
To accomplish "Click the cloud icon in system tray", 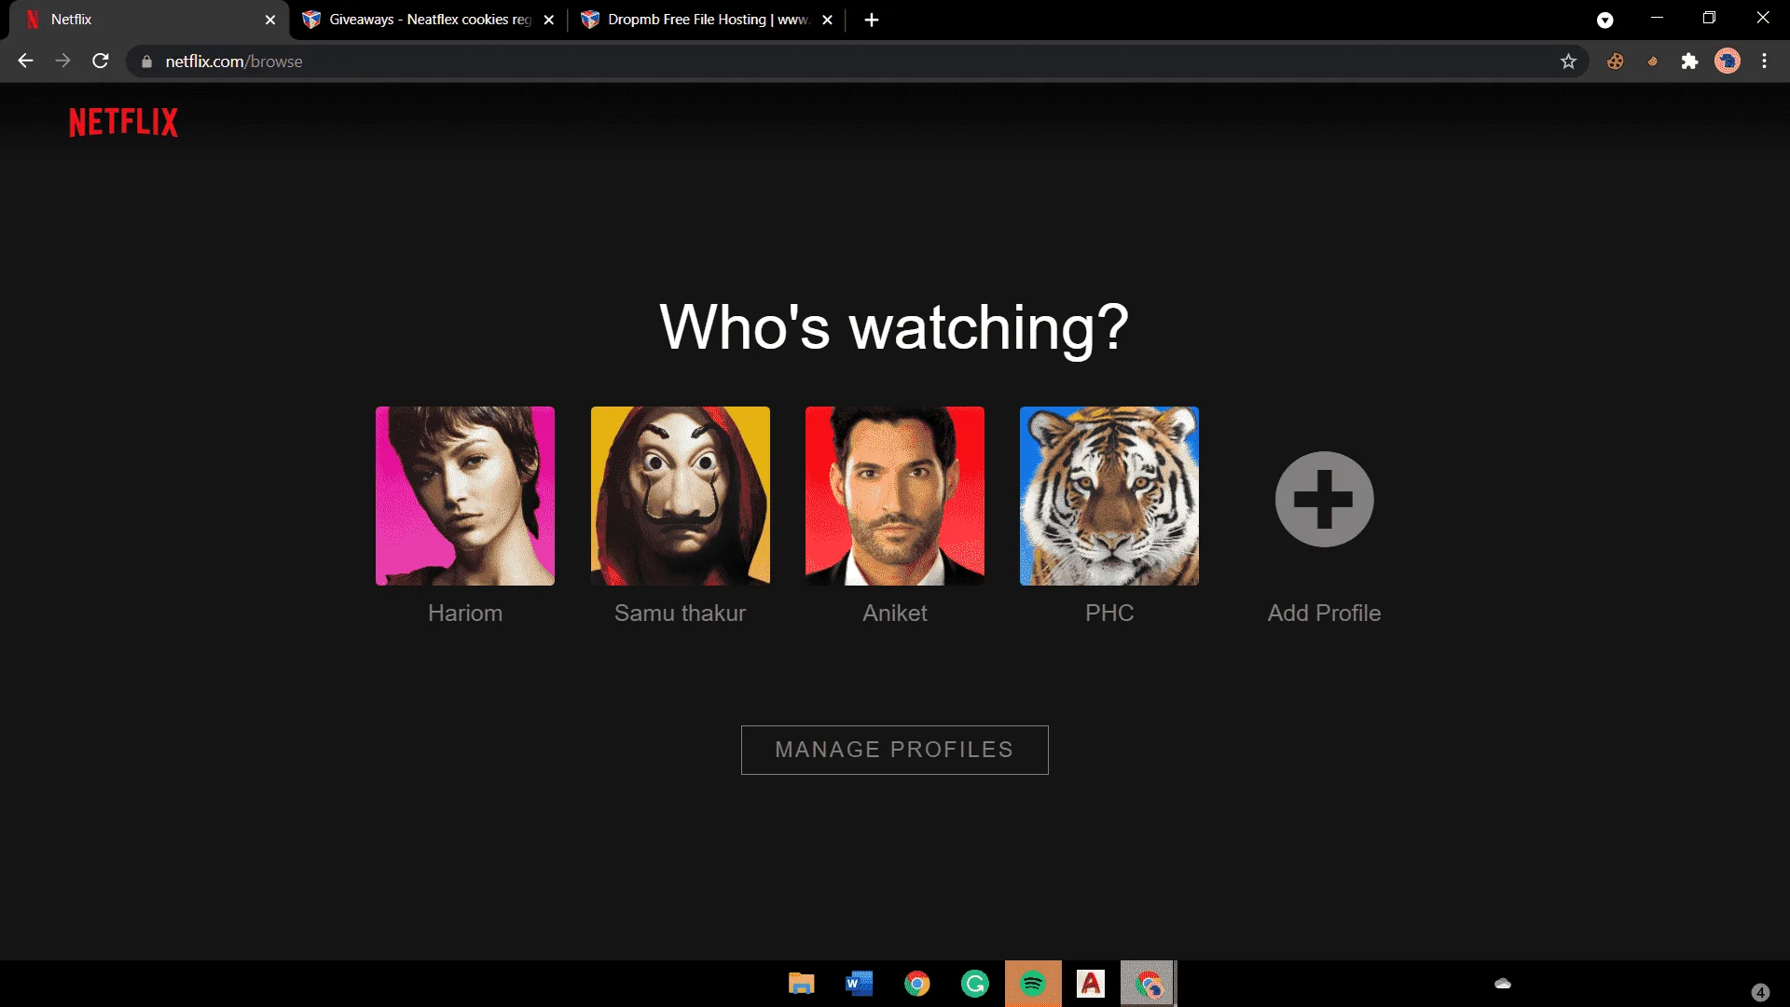I will point(1503,984).
